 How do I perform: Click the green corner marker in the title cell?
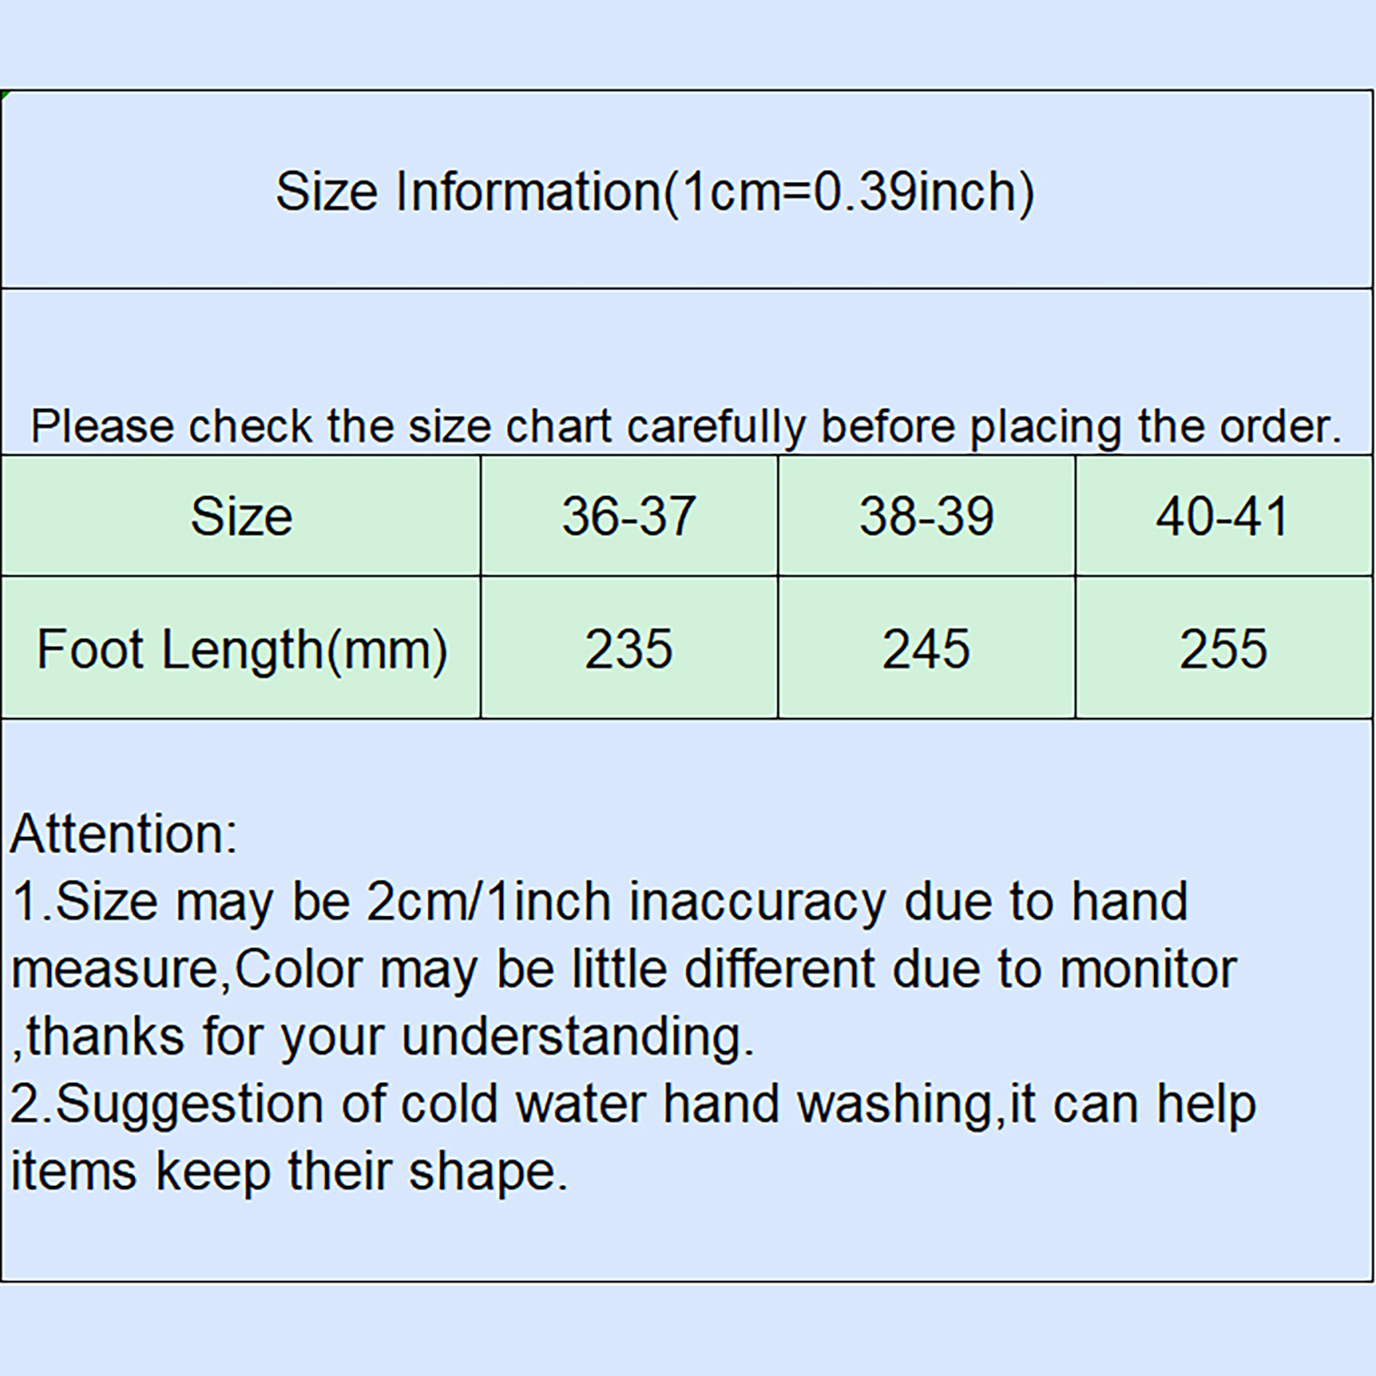[x=5, y=94]
